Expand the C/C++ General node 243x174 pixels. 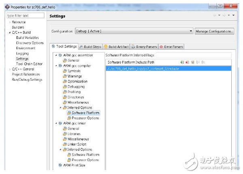(10, 69)
